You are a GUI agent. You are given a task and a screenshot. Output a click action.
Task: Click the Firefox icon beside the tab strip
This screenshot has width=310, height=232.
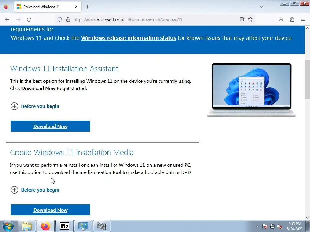tap(6, 7)
